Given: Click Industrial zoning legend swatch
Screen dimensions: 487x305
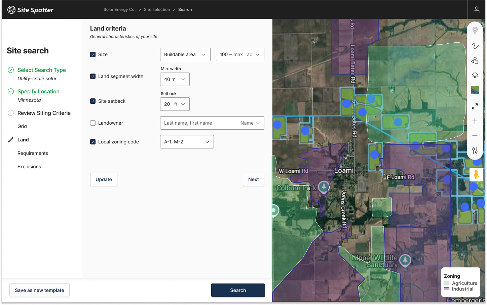Looking at the screenshot, I should point(447,289).
